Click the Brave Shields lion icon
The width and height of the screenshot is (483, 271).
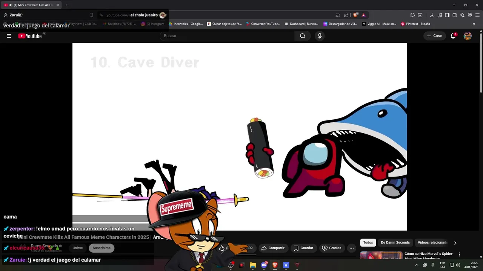(x=355, y=15)
